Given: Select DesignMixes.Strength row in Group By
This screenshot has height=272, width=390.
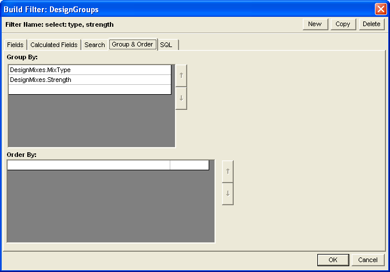Looking at the screenshot, I should pyautogui.click(x=90, y=80).
